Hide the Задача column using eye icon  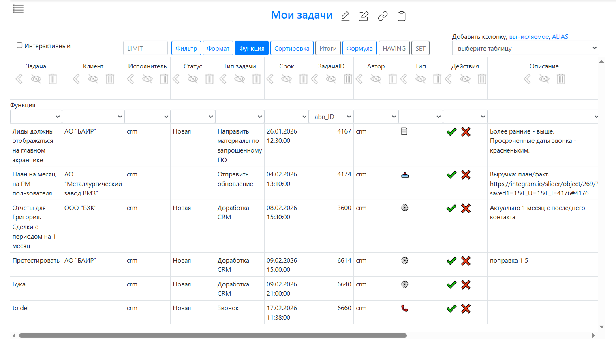coord(36,79)
